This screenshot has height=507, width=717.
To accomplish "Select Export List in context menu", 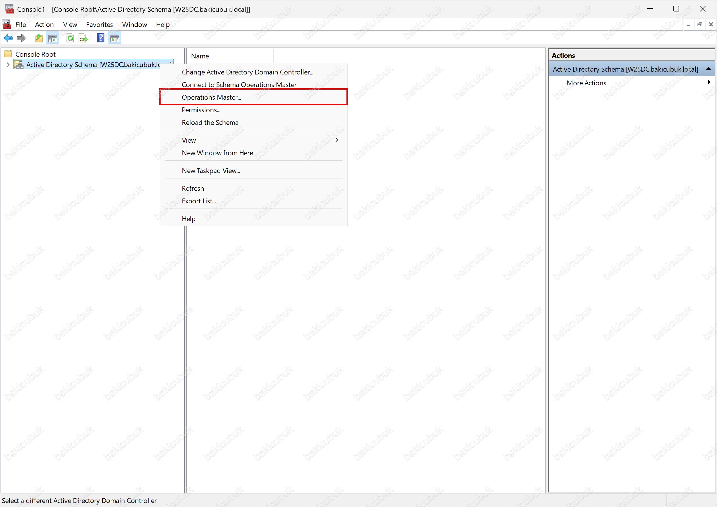I will pyautogui.click(x=254, y=201).
